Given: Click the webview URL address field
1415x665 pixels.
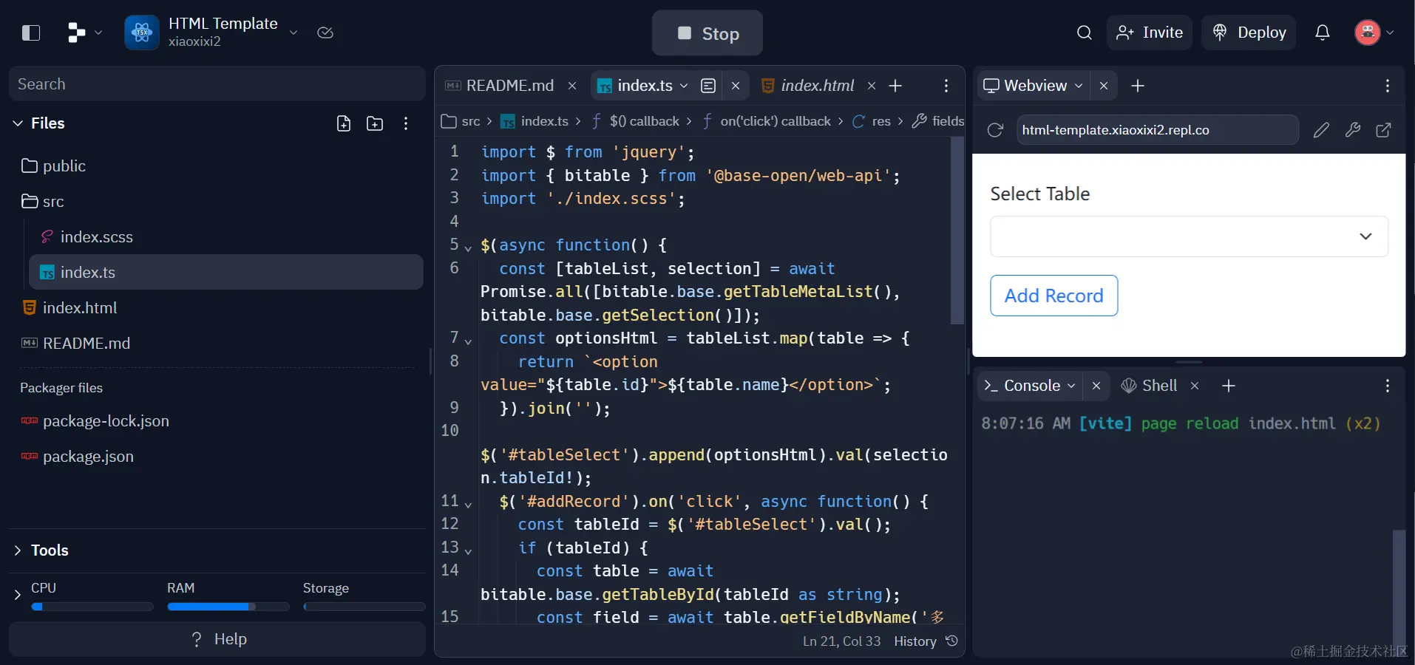Looking at the screenshot, I should click(x=1158, y=130).
